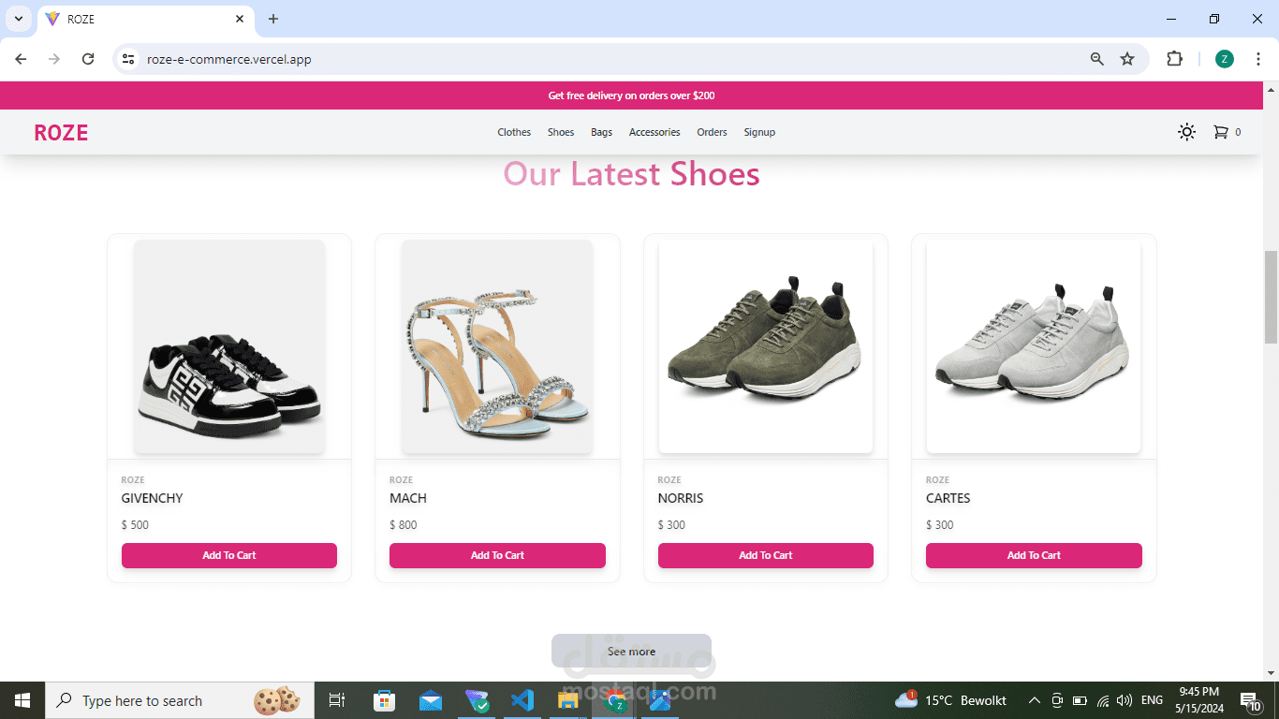Toggle the light/dark theme sun icon
The image size is (1279, 719).
click(1186, 132)
